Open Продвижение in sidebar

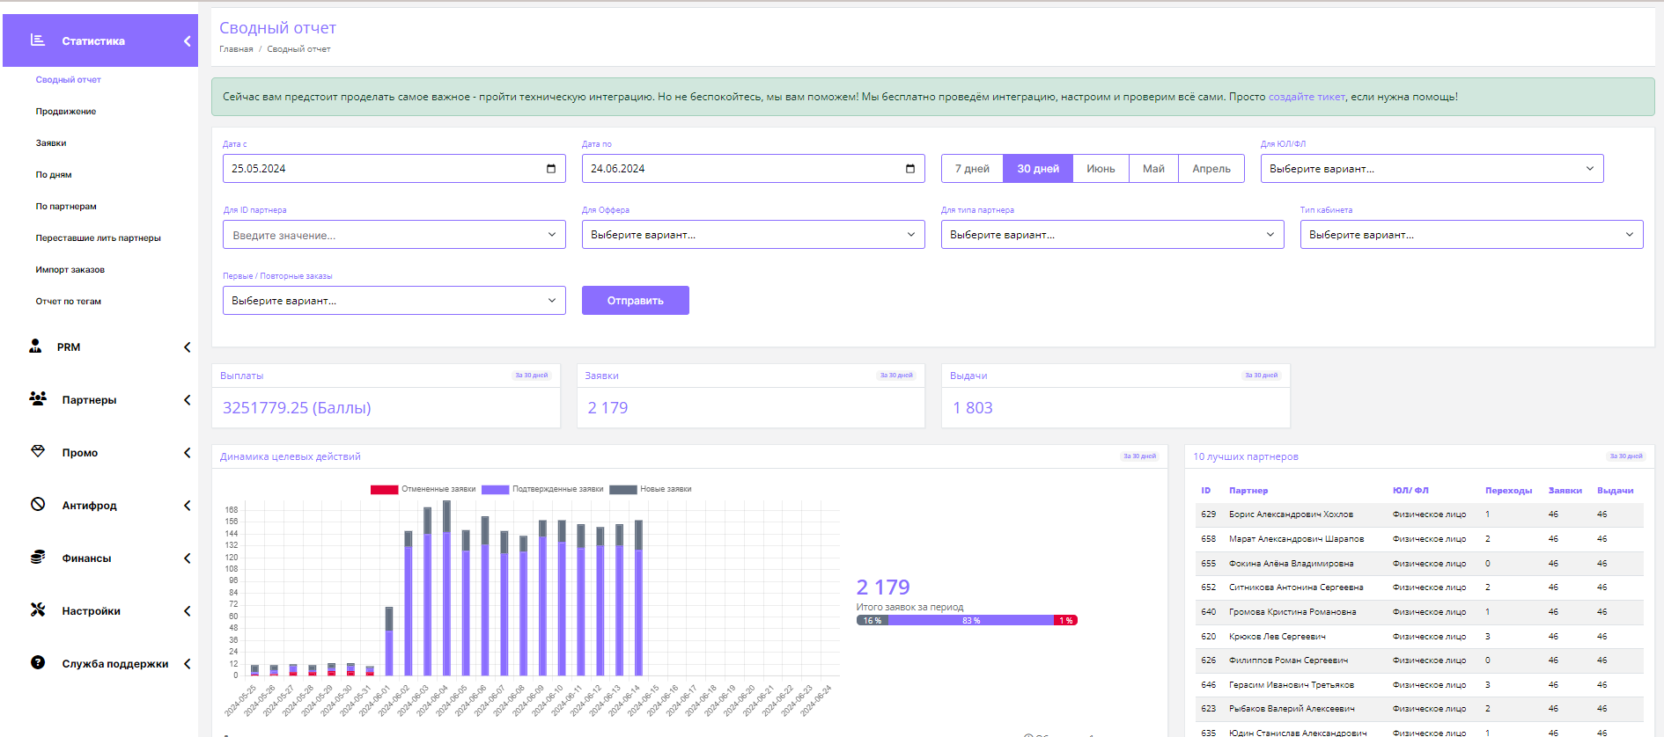pyautogui.click(x=66, y=112)
